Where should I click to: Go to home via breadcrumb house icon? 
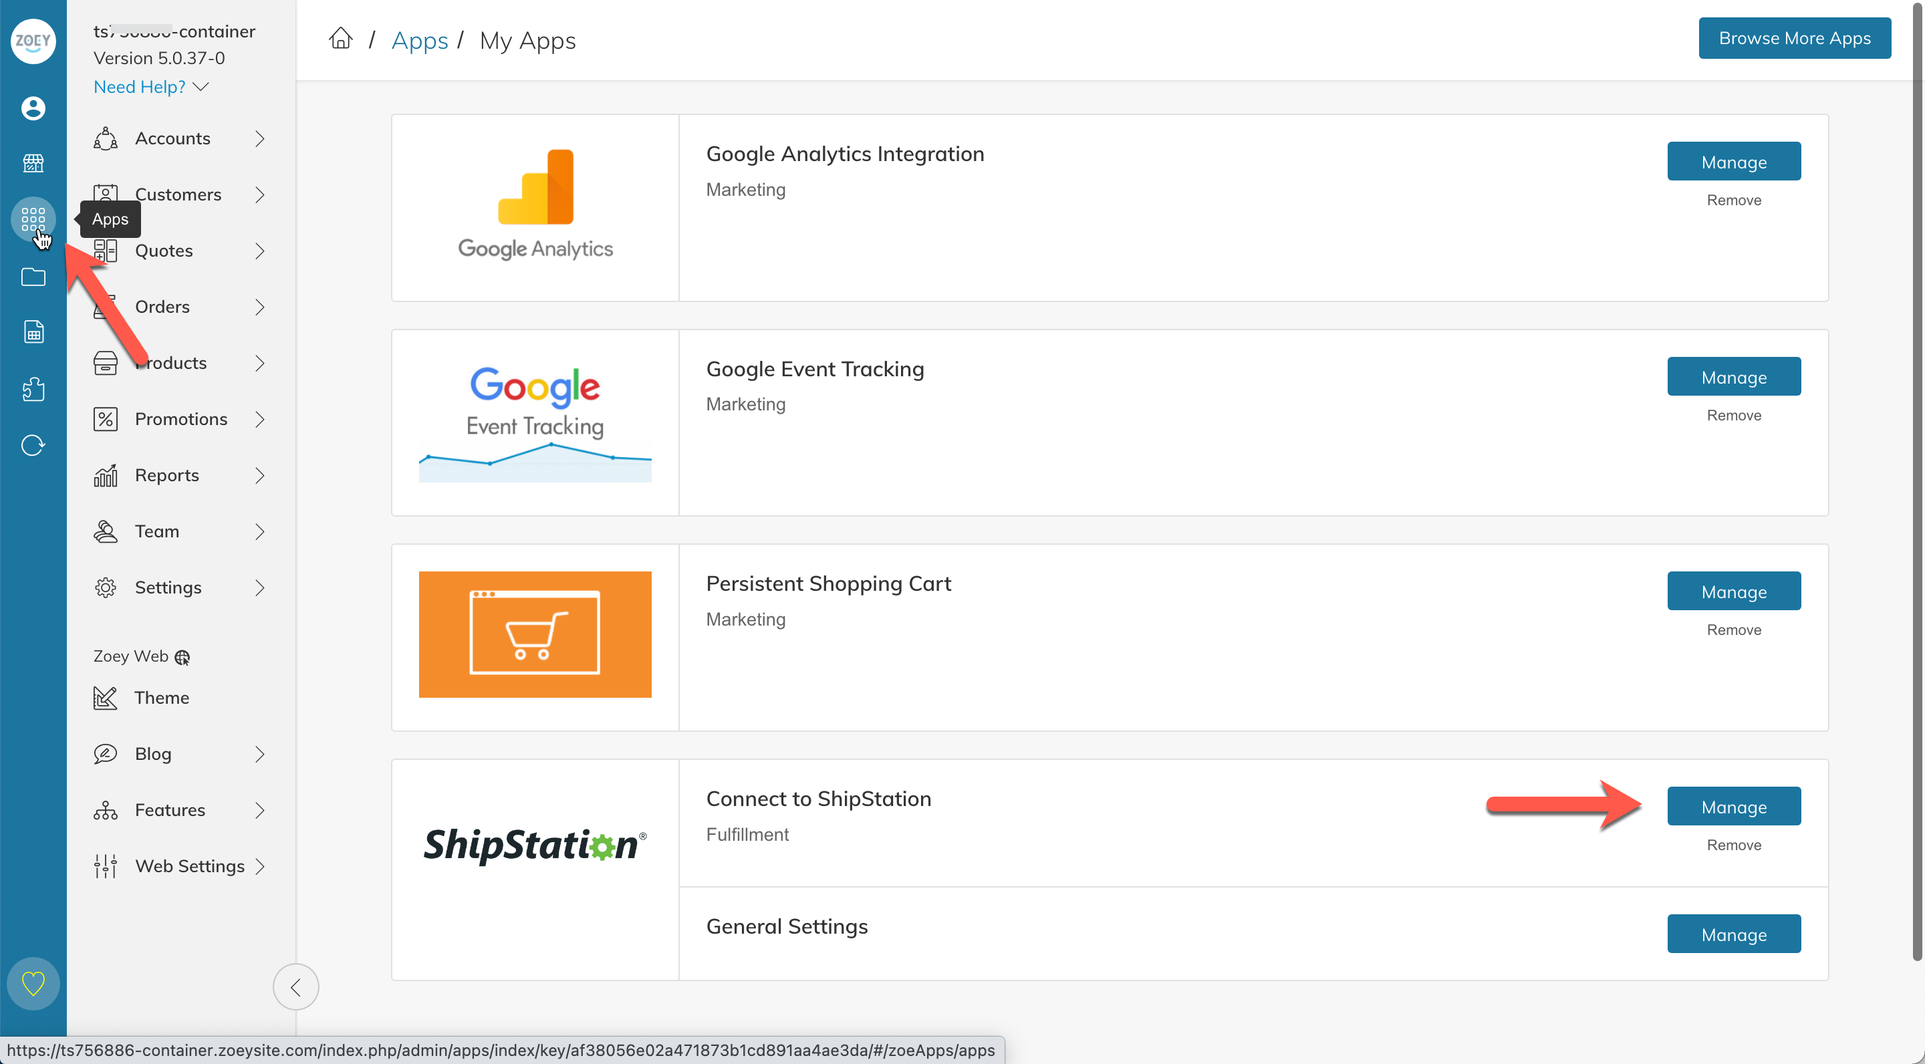(341, 39)
